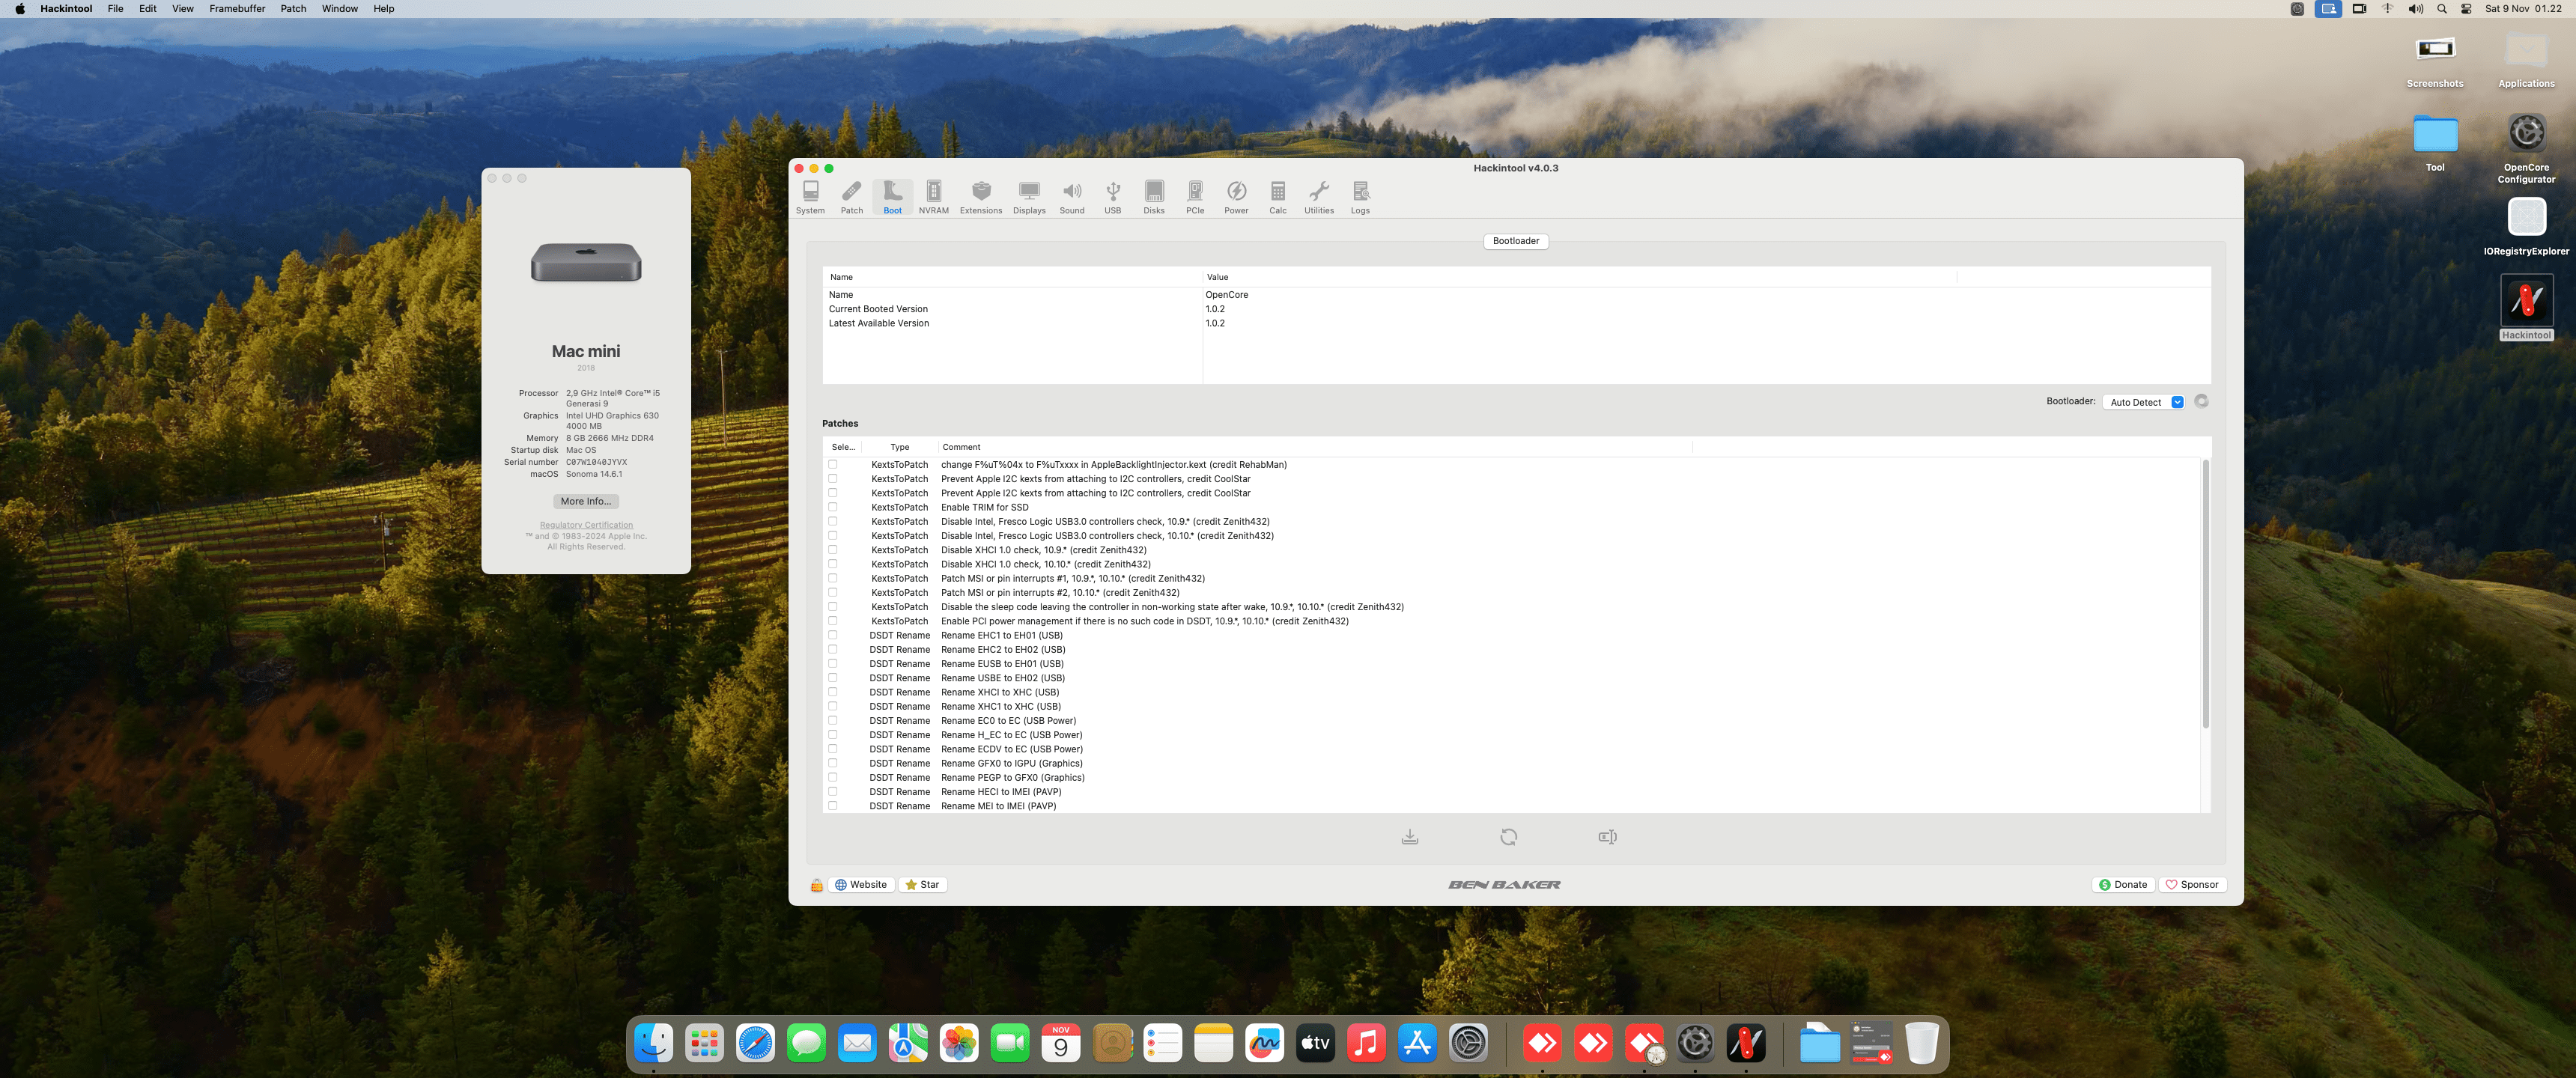Click the Sponsor button
The width and height of the screenshot is (2576, 1078).
2192,885
